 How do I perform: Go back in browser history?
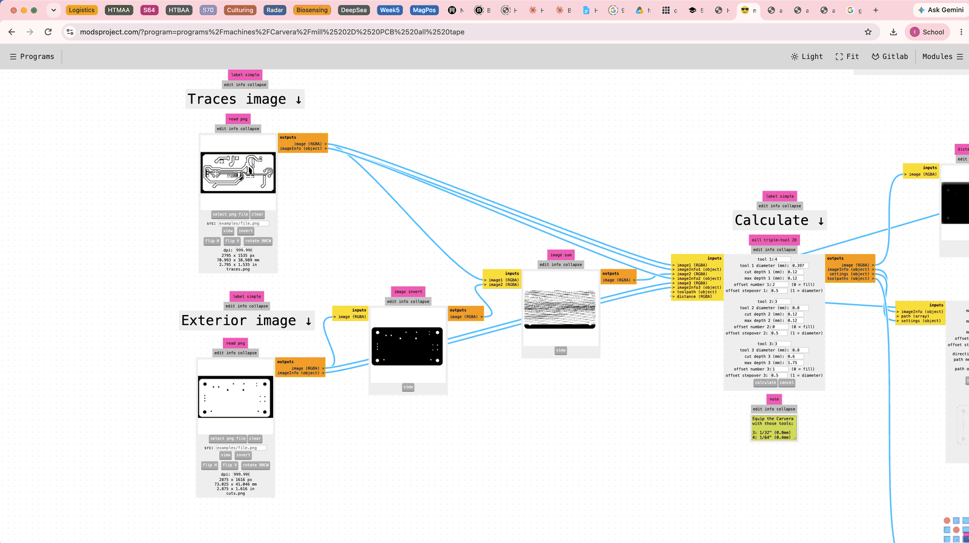(x=12, y=32)
